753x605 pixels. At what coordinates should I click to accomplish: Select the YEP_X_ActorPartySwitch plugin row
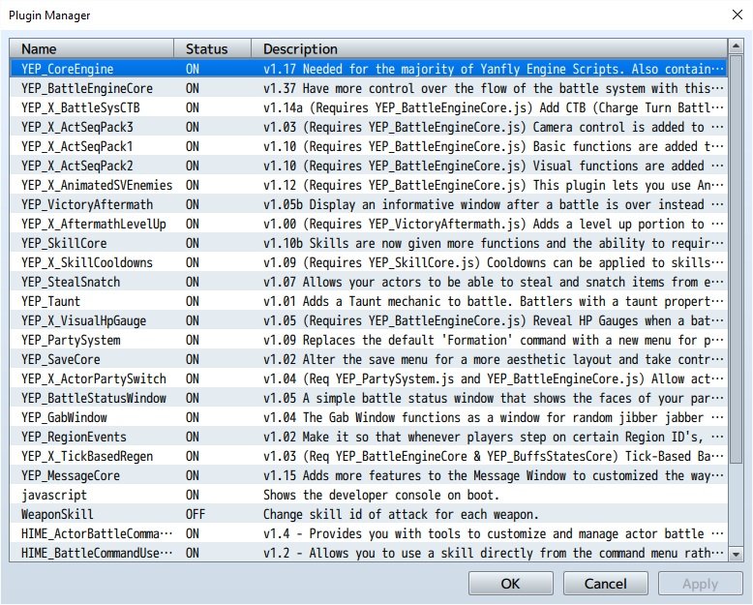[369, 378]
